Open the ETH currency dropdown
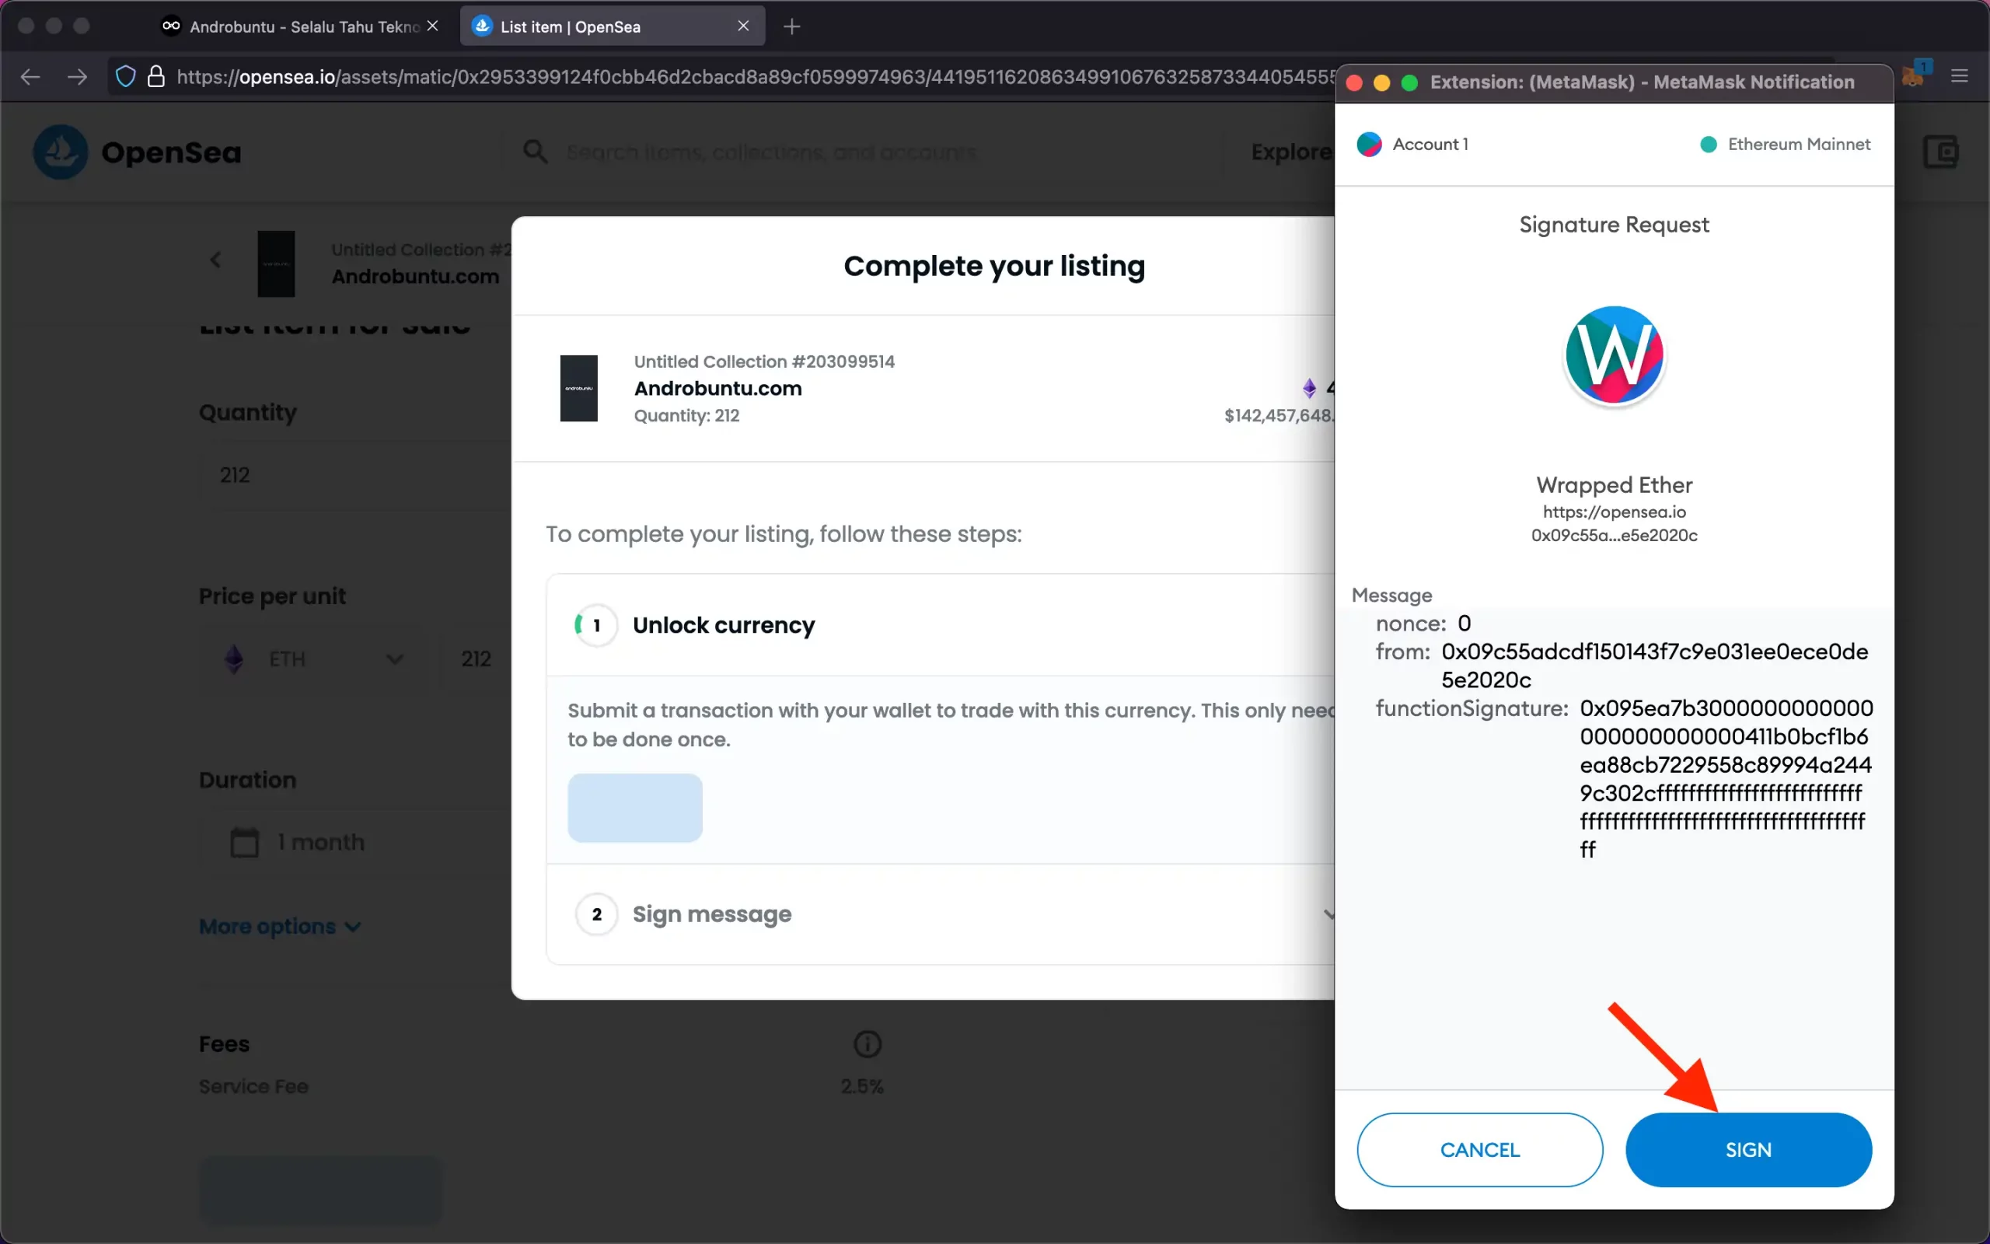Screen dimensions: 1990x1244 tap(314, 659)
